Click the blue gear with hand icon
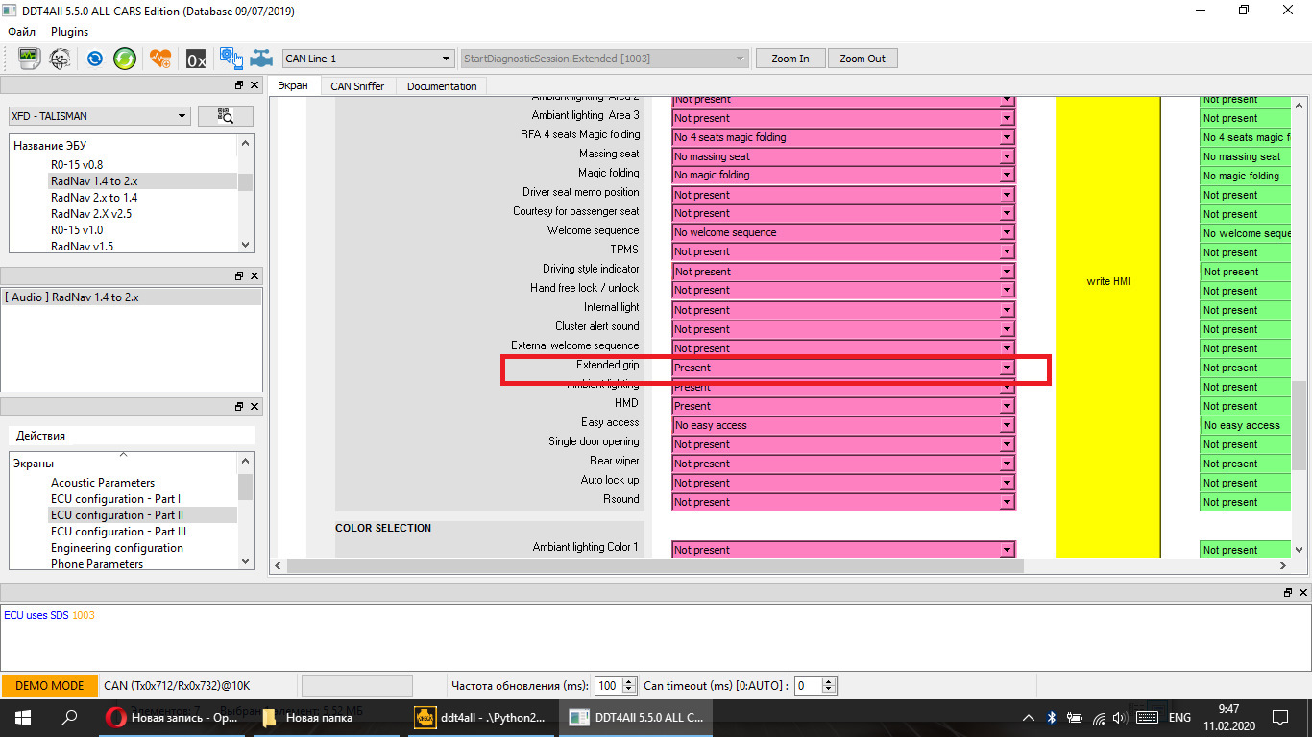Image resolution: width=1312 pixels, height=737 pixels. 231,58
